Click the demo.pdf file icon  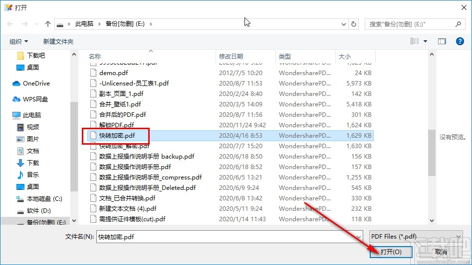(x=94, y=73)
